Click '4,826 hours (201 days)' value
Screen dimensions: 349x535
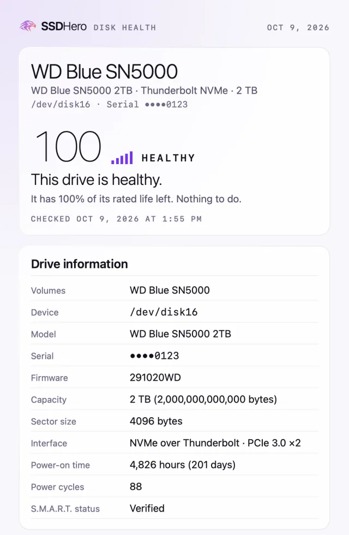pos(183,465)
